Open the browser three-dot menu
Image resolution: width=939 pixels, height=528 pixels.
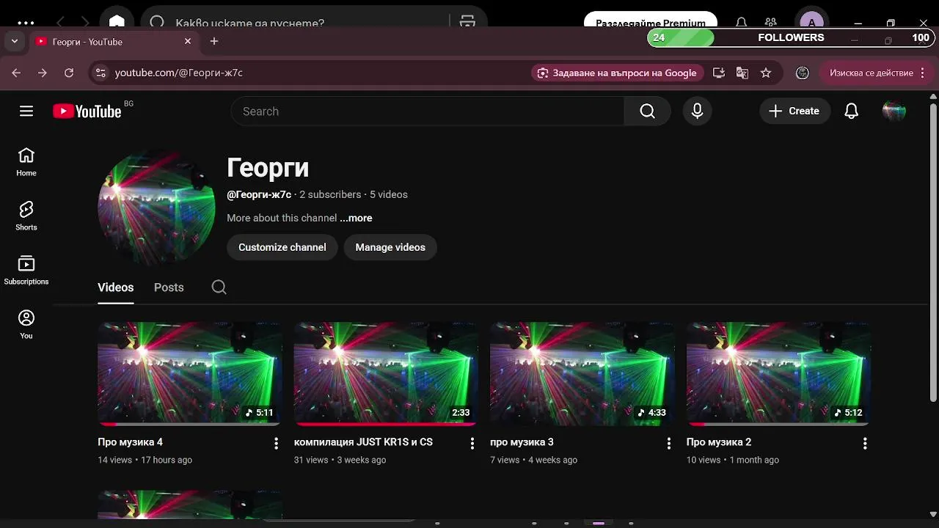click(x=922, y=73)
